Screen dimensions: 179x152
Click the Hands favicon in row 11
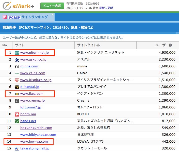point(17,121)
